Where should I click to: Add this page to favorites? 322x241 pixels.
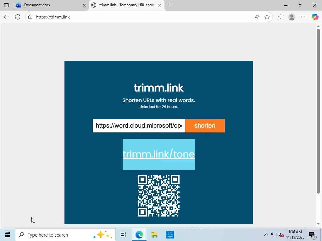tap(267, 17)
